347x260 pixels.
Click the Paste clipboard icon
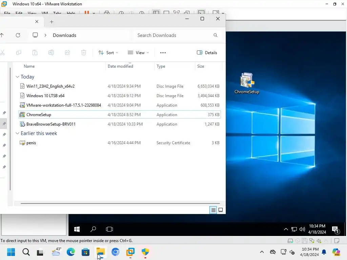pyautogui.click(x=35, y=52)
